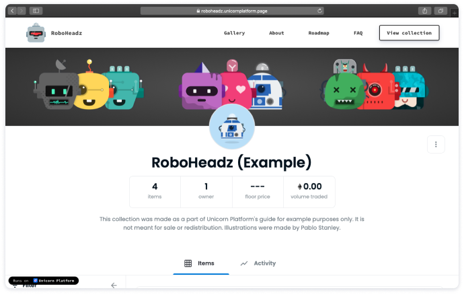This screenshot has height=295, width=464.
Task: Click the roboheadz.unicornplatform.page address bar
Action: (x=231, y=11)
